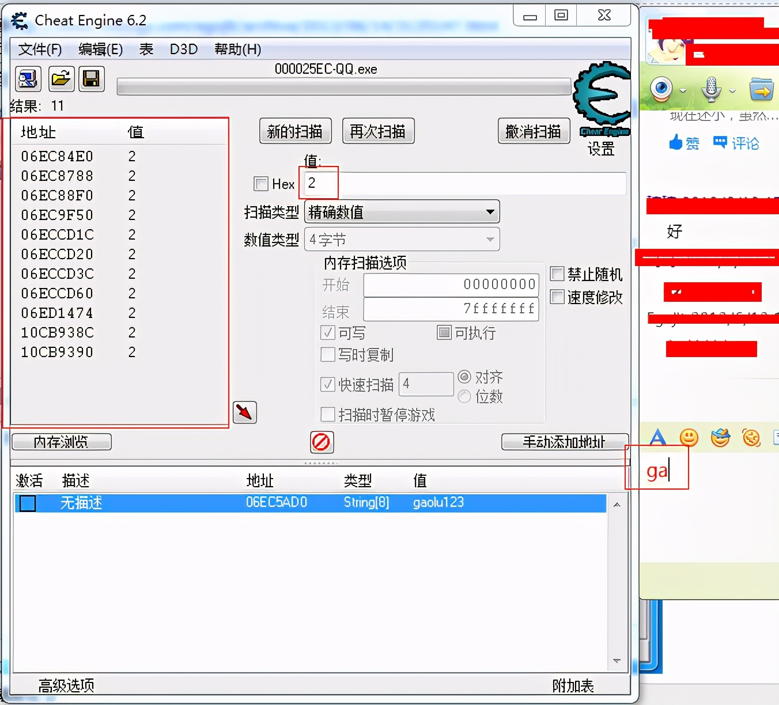Toggle the 写时复制 copy-on-write checkbox

tap(328, 354)
